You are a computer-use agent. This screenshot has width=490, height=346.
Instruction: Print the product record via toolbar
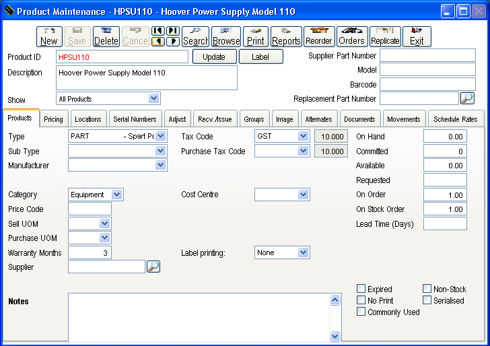(256, 36)
